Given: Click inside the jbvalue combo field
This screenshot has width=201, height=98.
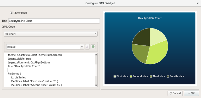Looking at the screenshot, I should 43,47.
